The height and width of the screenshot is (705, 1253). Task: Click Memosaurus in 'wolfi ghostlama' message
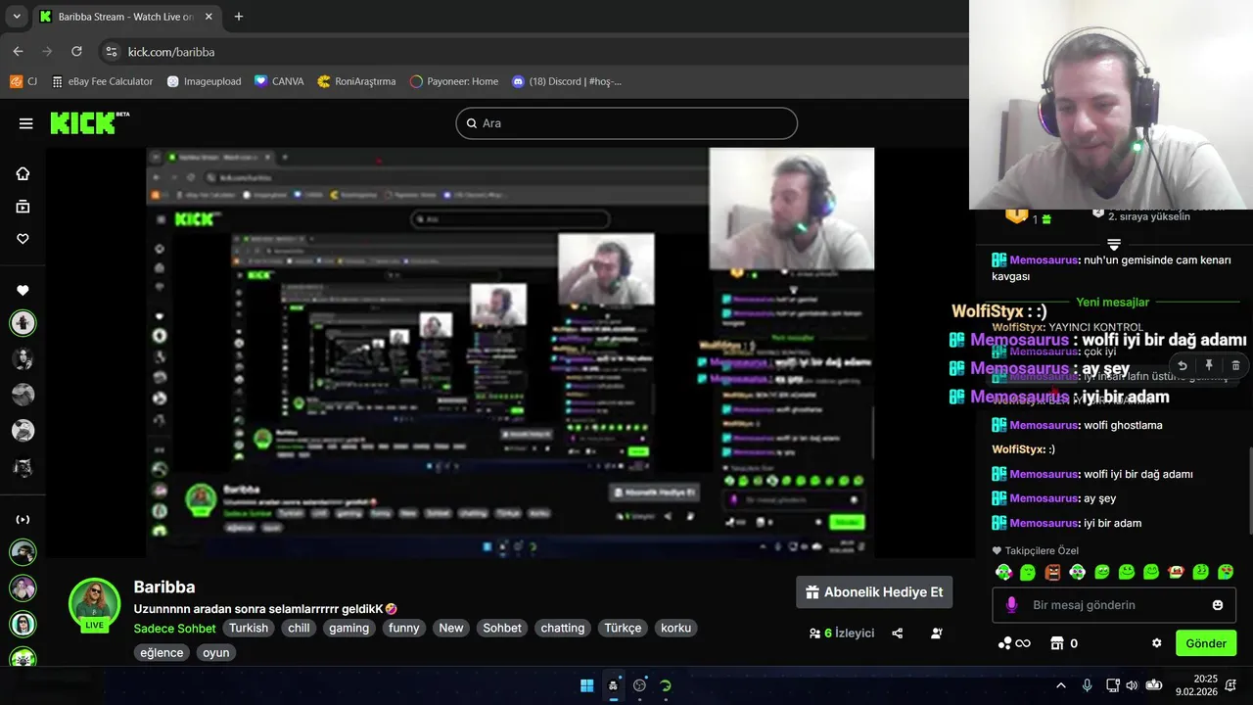[1044, 425]
